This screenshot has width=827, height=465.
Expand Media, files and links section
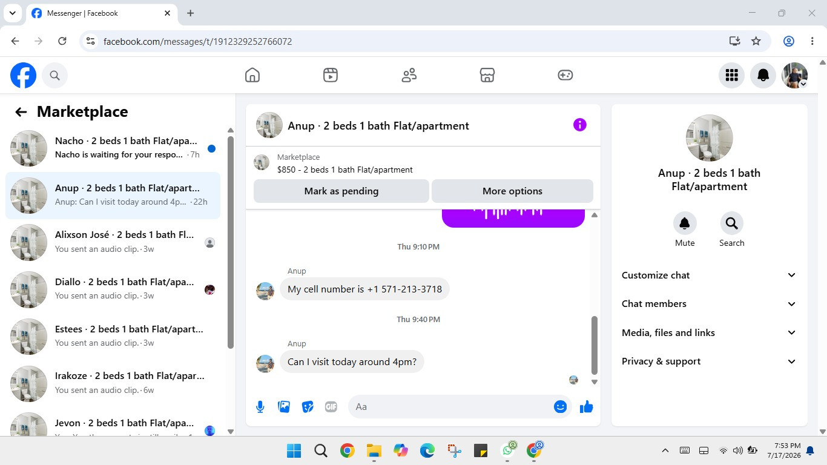[x=709, y=332]
